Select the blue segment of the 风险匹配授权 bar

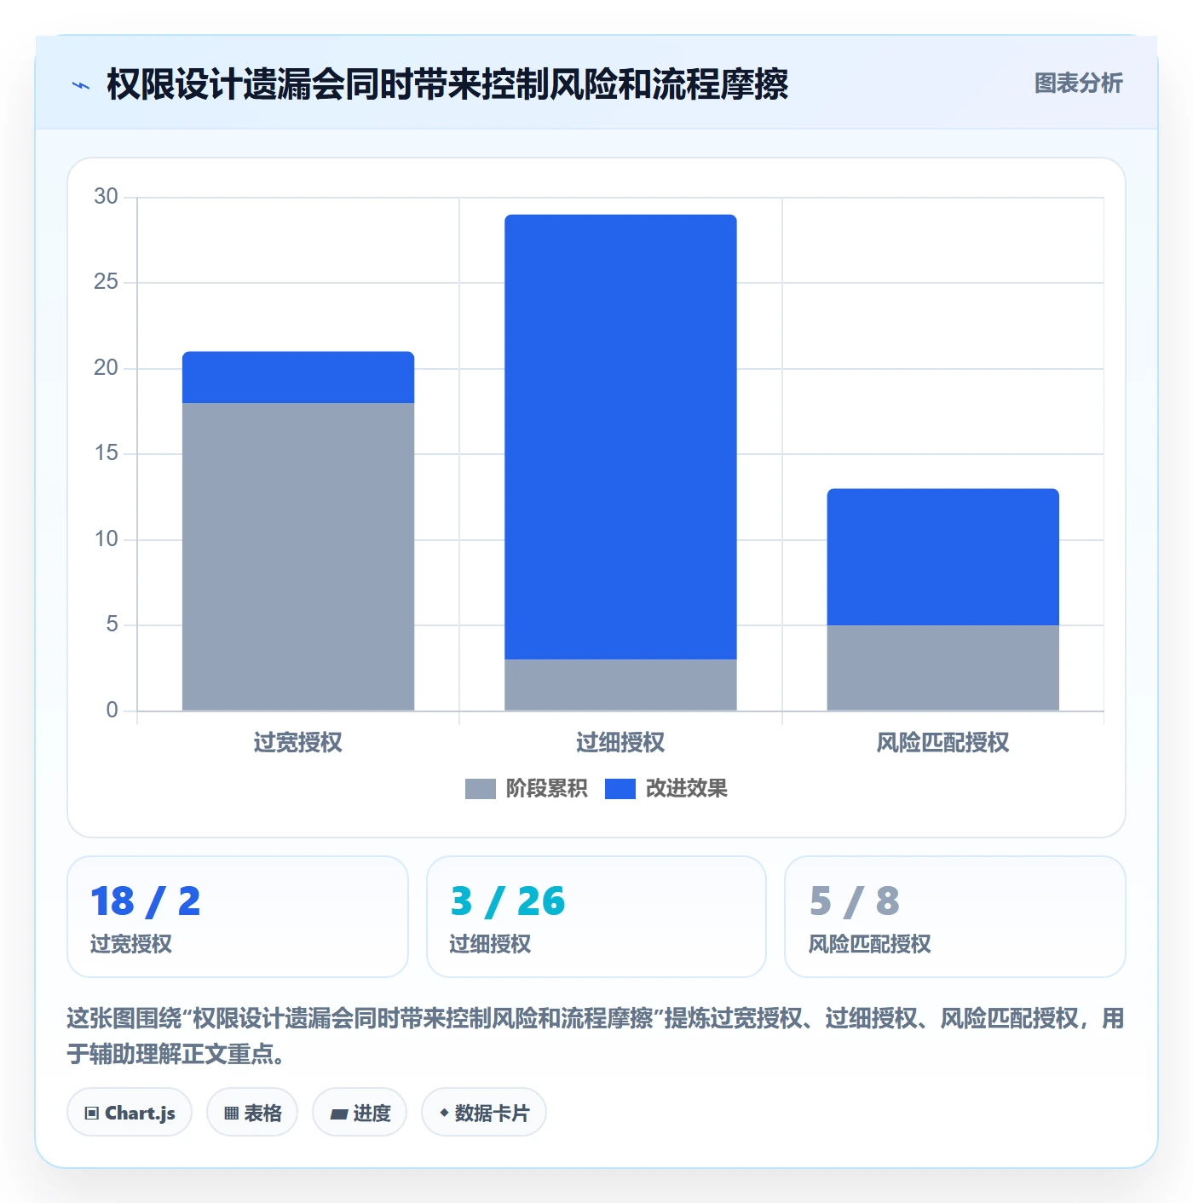pyautogui.click(x=942, y=557)
